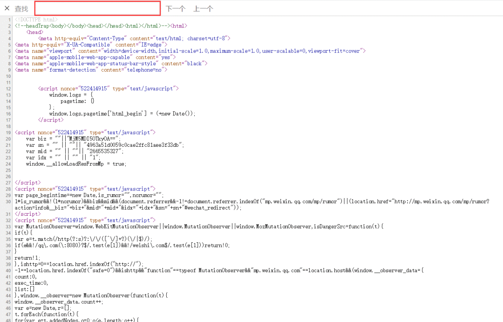Click the 'new MutationObserver(function(t){' line

(91, 295)
